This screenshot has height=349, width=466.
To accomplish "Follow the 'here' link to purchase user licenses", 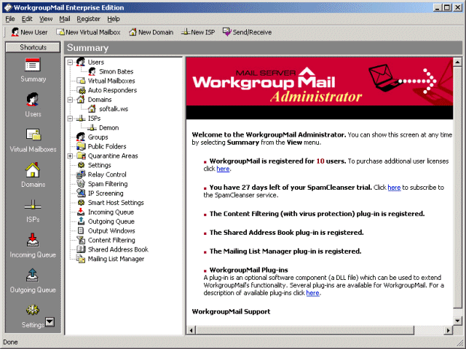I will click(223, 169).
